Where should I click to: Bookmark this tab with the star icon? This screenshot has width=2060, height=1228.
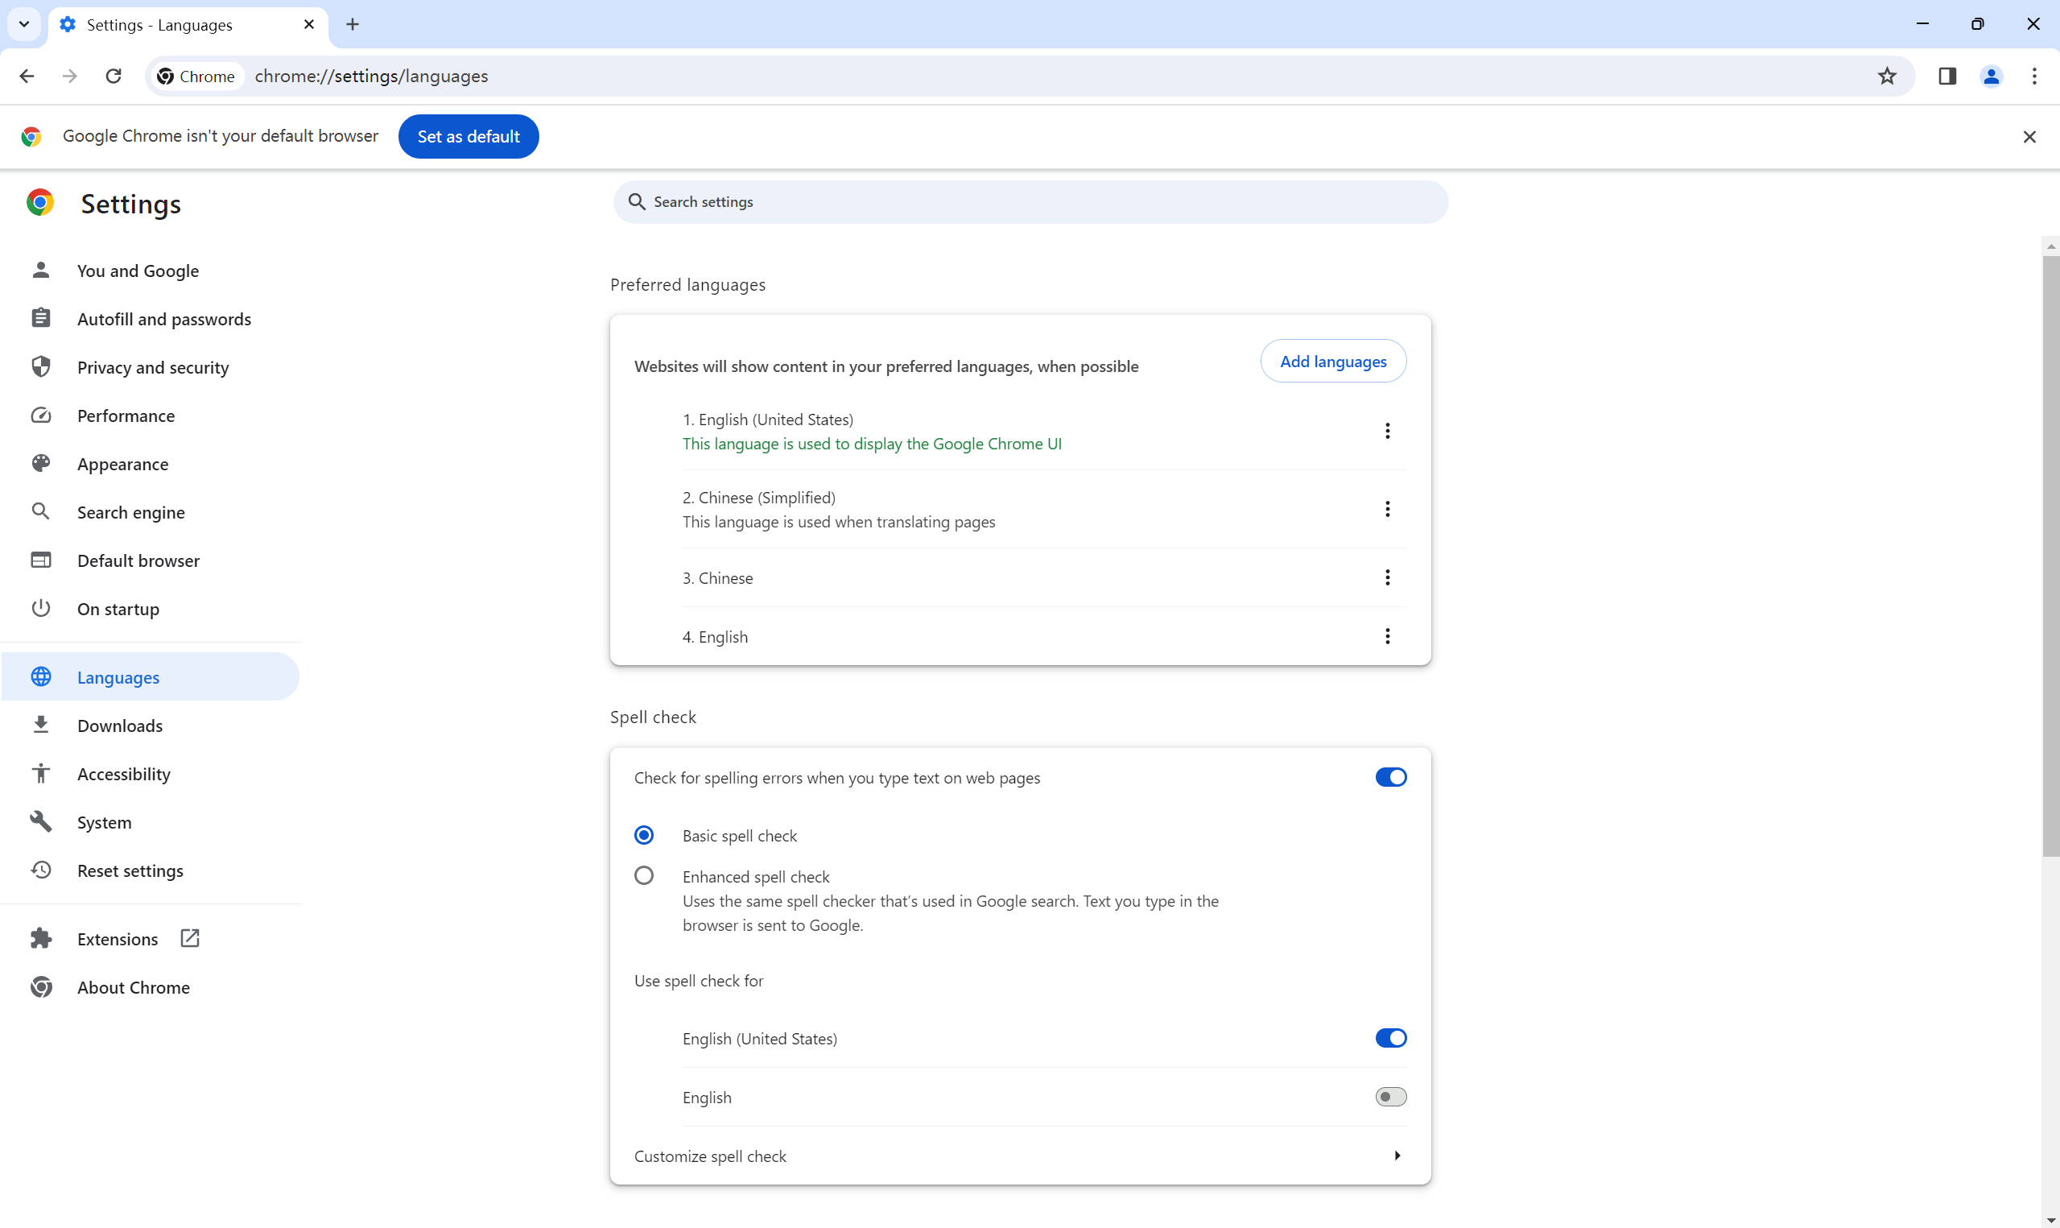click(x=1886, y=76)
